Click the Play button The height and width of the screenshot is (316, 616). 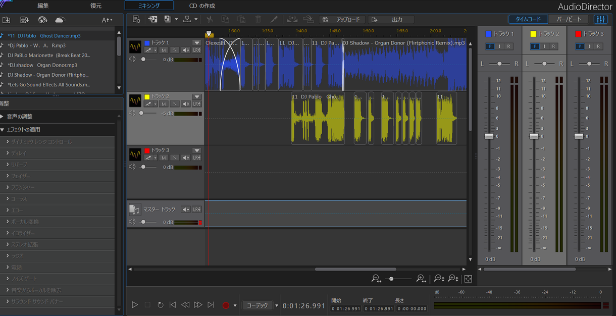coord(135,305)
